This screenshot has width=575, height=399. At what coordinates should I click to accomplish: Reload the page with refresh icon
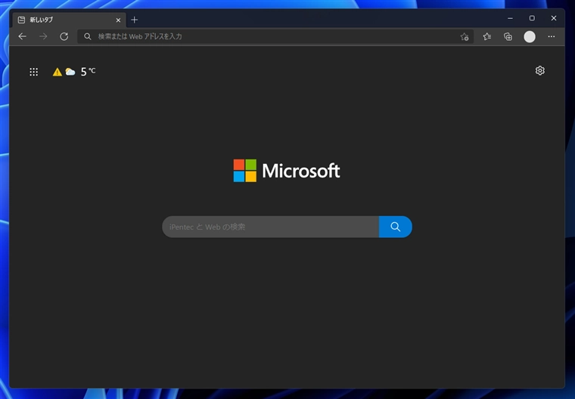[64, 36]
